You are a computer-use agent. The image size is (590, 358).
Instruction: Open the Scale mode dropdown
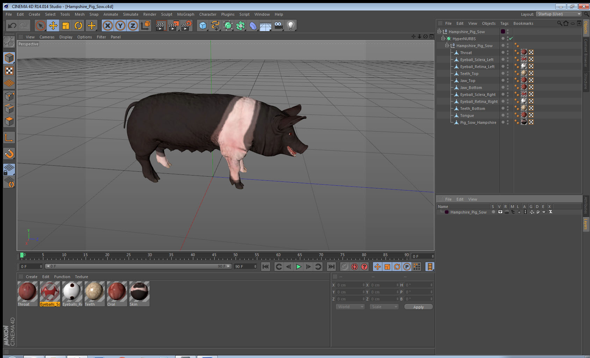[x=384, y=307]
